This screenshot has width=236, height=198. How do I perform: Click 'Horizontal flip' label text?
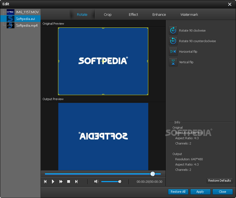[x=188, y=52]
